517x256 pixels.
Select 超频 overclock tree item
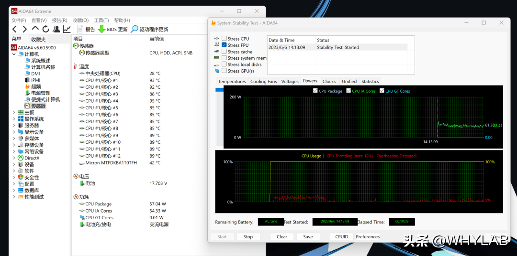coord(33,86)
